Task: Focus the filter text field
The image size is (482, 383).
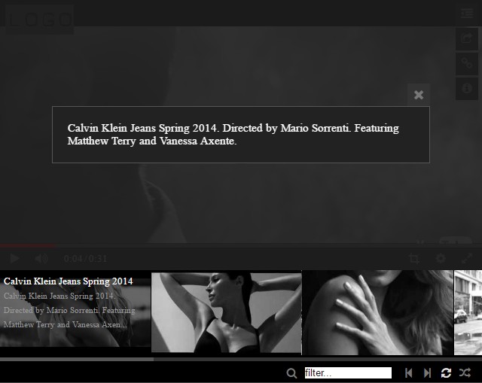Action: pyautogui.click(x=348, y=373)
